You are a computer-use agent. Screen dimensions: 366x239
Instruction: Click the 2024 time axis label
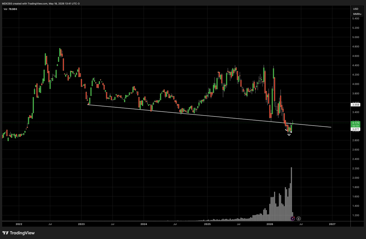pos(144,224)
